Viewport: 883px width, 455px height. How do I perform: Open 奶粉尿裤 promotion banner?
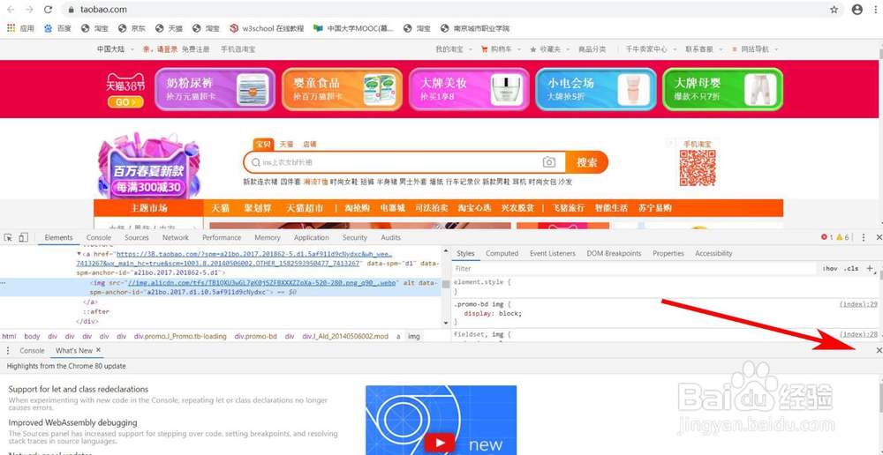215,89
